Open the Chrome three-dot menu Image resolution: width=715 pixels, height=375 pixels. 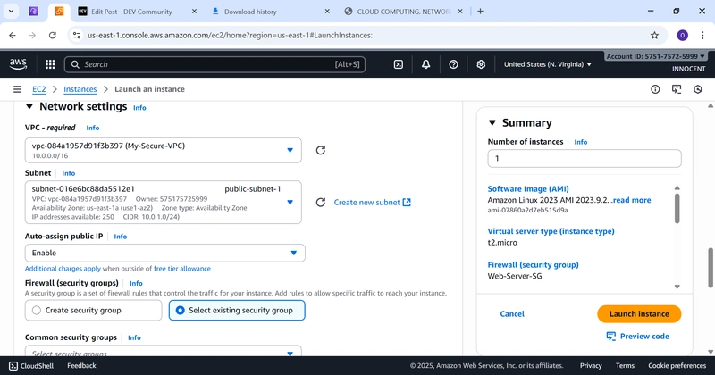point(702,35)
